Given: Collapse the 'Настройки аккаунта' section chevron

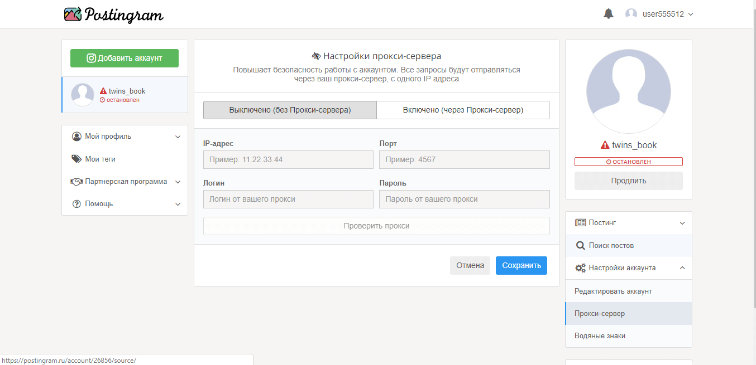Looking at the screenshot, I should coord(682,268).
